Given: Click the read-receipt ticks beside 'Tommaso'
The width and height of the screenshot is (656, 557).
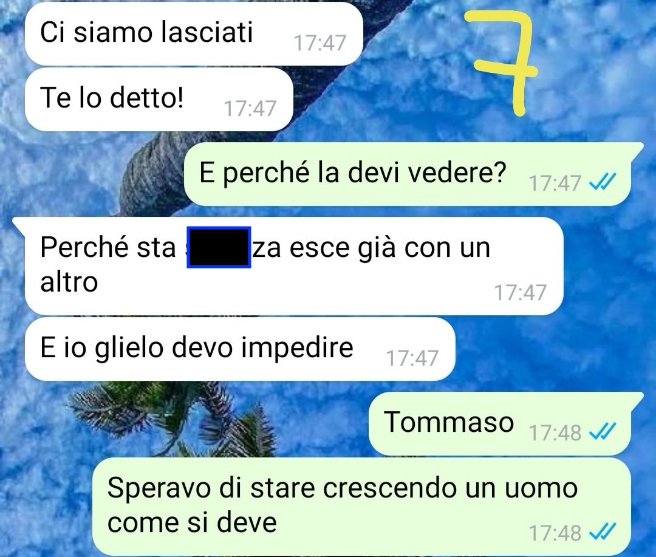Looking at the screenshot, I should tap(603, 432).
